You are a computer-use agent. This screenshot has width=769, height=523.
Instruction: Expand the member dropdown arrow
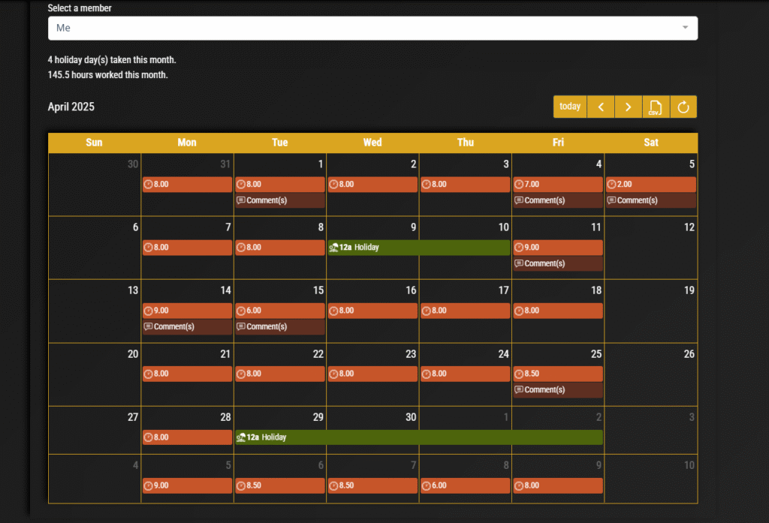[686, 28]
